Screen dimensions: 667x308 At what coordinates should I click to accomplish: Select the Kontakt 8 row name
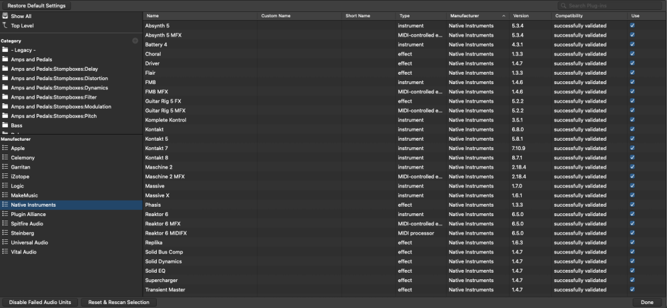click(x=157, y=157)
